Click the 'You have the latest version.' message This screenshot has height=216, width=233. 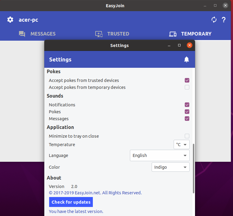click(x=76, y=211)
